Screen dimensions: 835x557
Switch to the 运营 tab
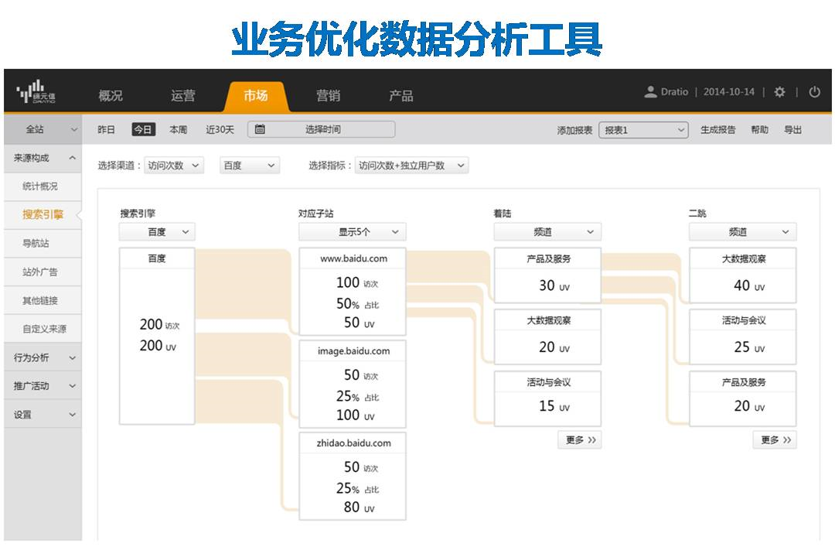click(182, 96)
